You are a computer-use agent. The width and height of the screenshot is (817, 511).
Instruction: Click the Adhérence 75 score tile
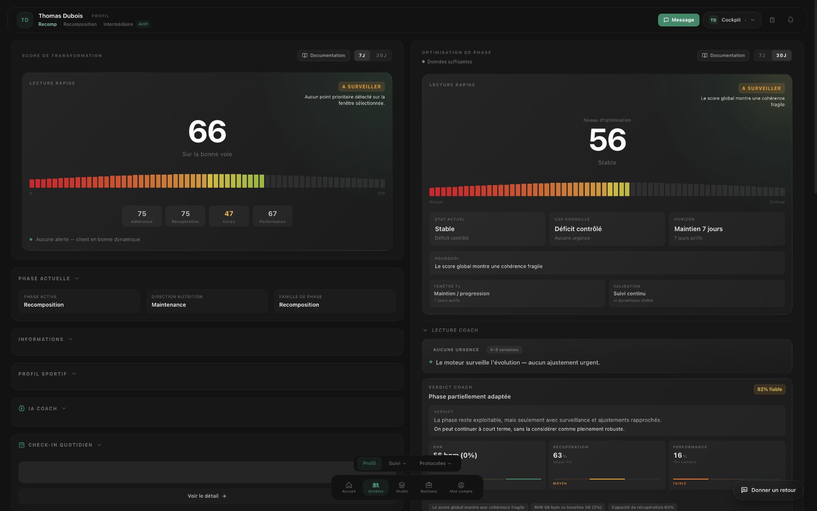[x=142, y=216]
